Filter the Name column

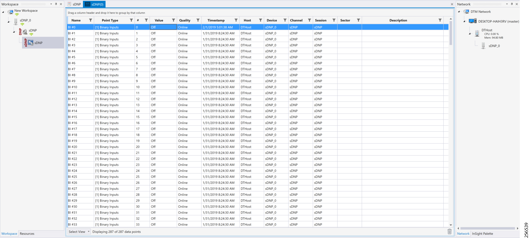[91, 20]
